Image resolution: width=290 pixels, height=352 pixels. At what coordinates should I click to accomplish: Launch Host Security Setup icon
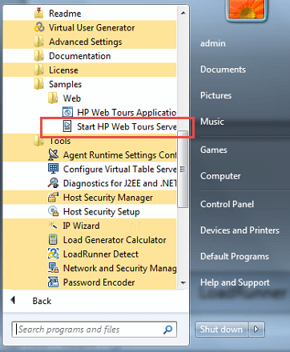point(53,211)
